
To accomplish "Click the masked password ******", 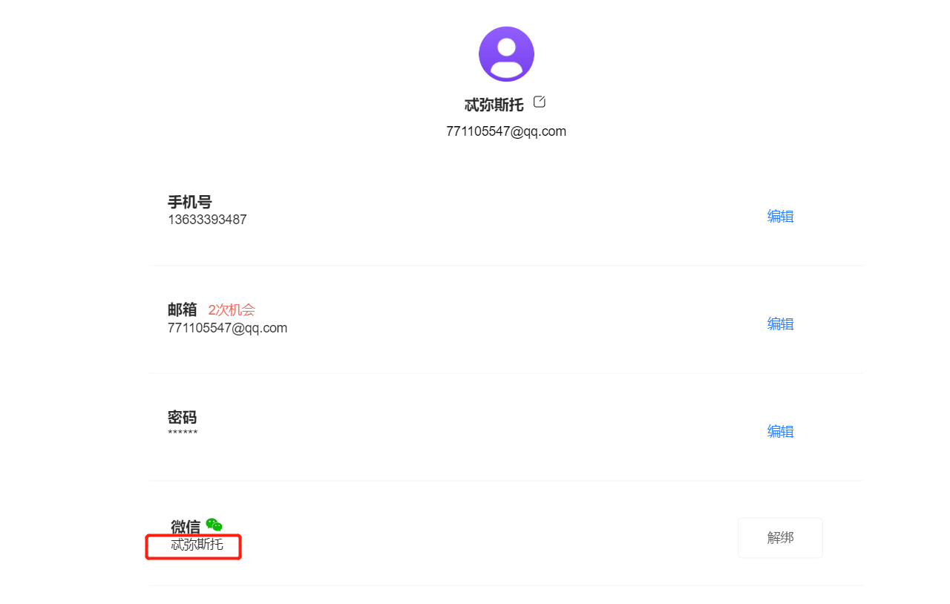I will 183,433.
